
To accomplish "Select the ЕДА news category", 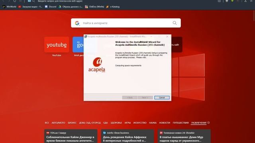I will click(106, 123).
